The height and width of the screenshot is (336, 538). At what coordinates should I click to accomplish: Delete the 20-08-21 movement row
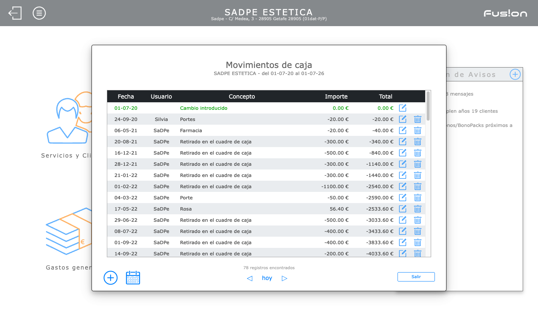coord(418,141)
